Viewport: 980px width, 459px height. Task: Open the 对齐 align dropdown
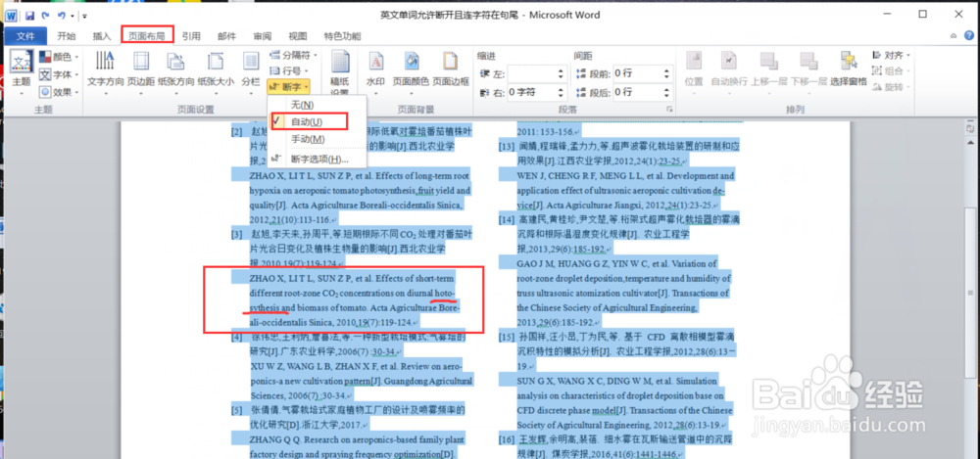[891, 56]
